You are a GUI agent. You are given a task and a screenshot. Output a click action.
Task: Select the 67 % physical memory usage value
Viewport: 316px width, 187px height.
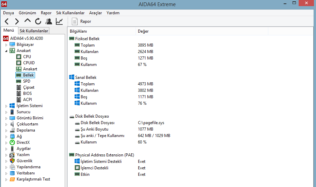(142, 64)
